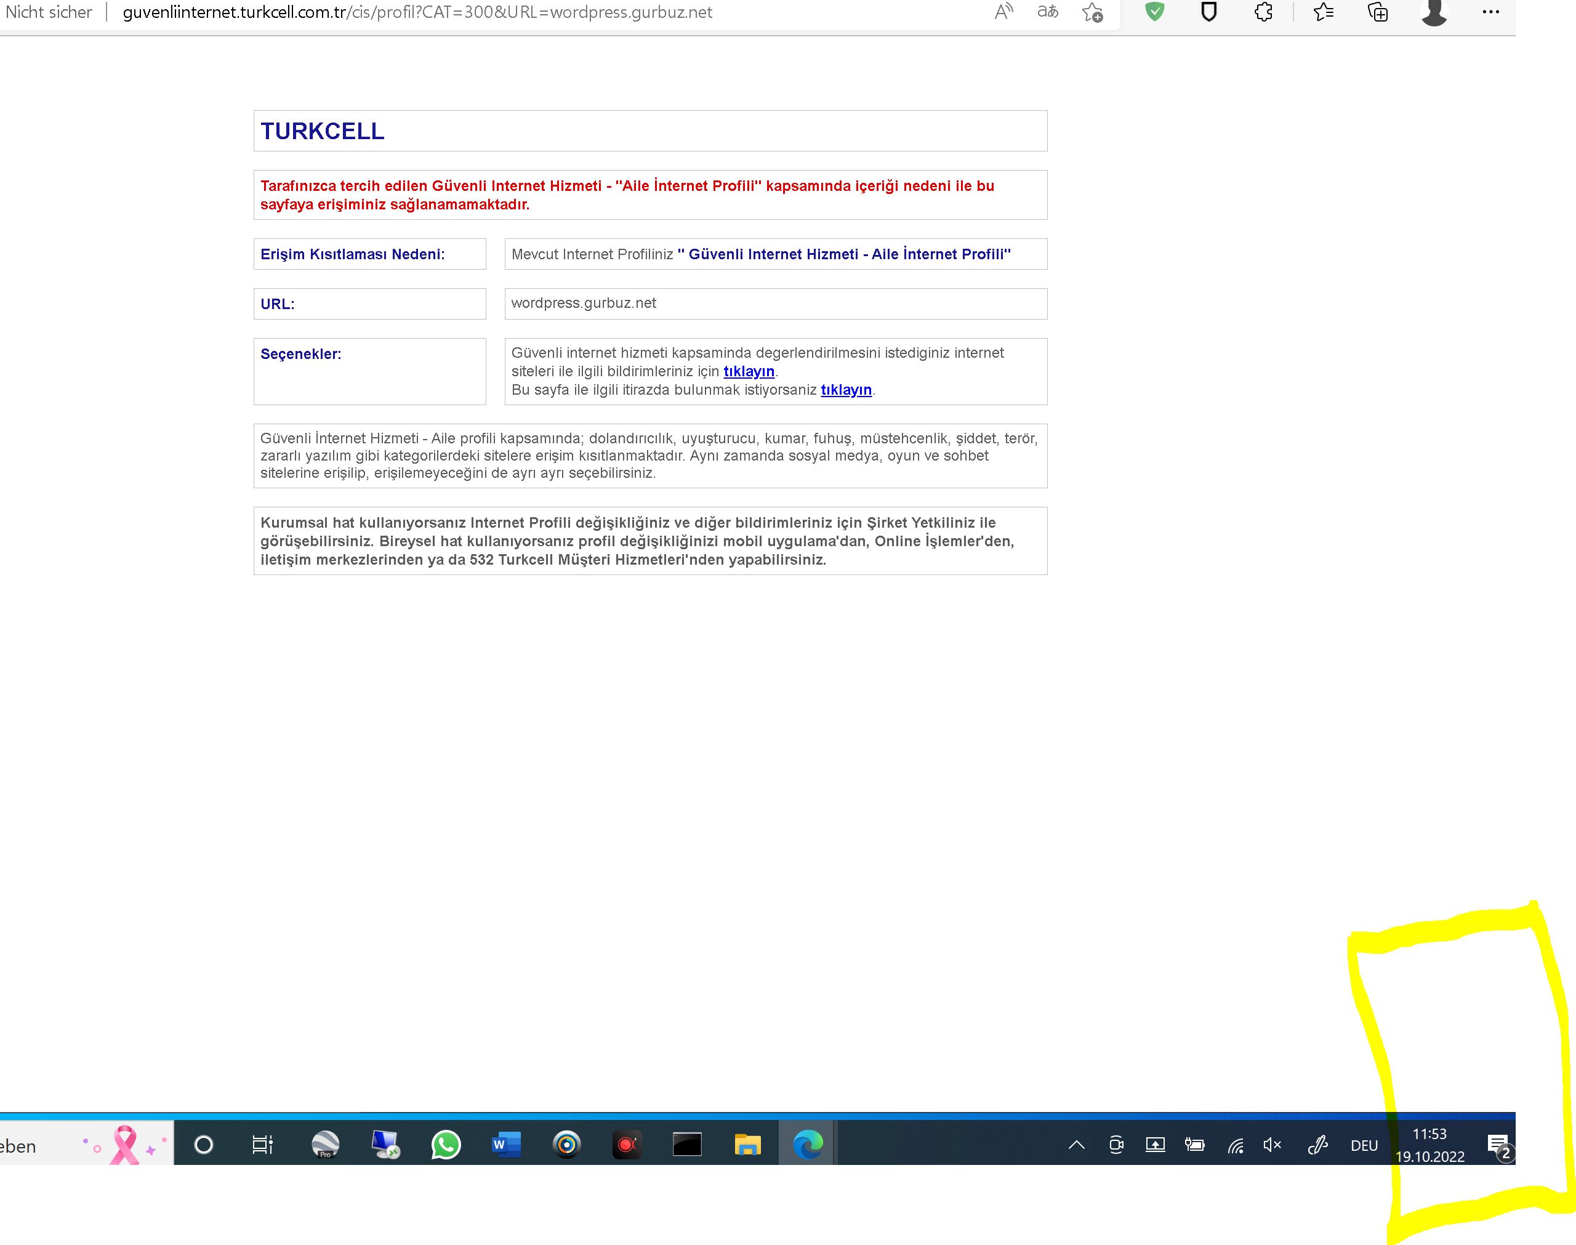Click the 'Seçenekler:' label
This screenshot has width=1576, height=1245.
click(301, 354)
